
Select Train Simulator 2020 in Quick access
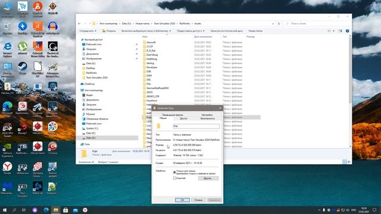(96, 78)
